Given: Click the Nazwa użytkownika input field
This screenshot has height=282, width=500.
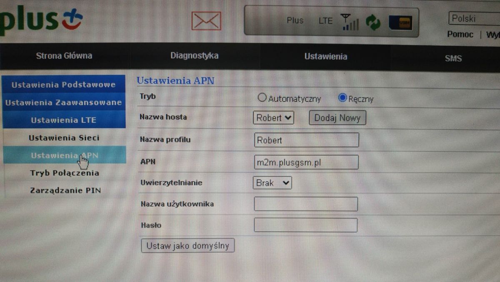Looking at the screenshot, I should pos(306,204).
